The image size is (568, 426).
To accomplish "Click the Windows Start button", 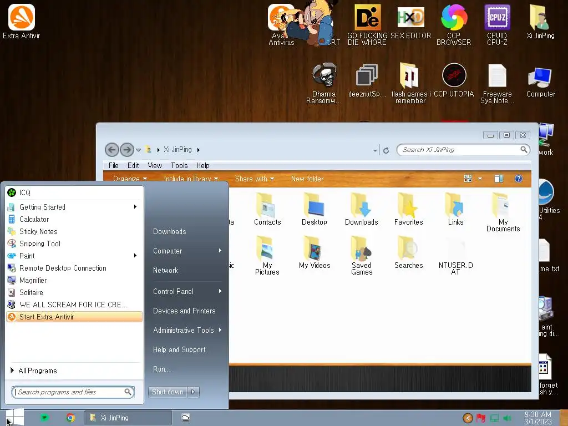I will coord(14,417).
